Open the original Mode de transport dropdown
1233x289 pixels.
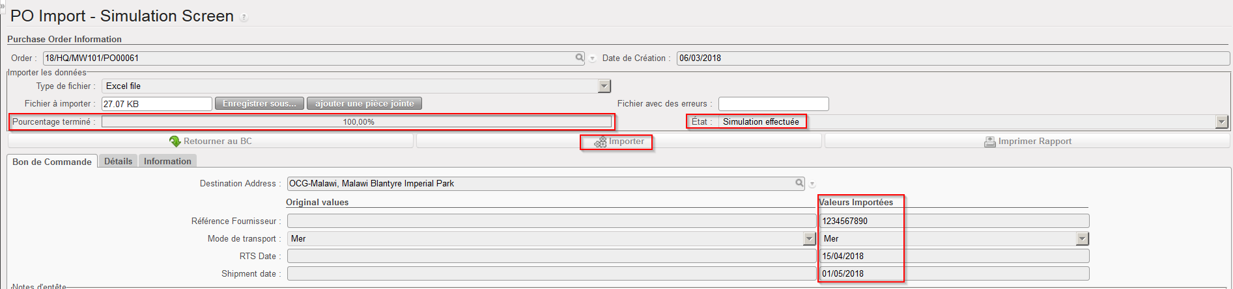(x=809, y=239)
